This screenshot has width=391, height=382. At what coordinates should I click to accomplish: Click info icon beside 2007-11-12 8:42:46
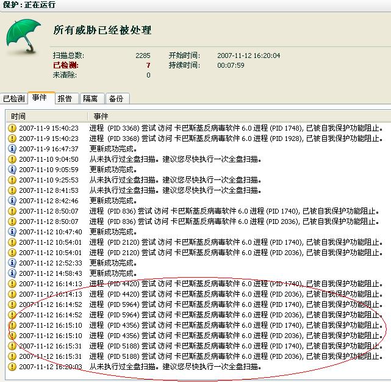point(12,201)
